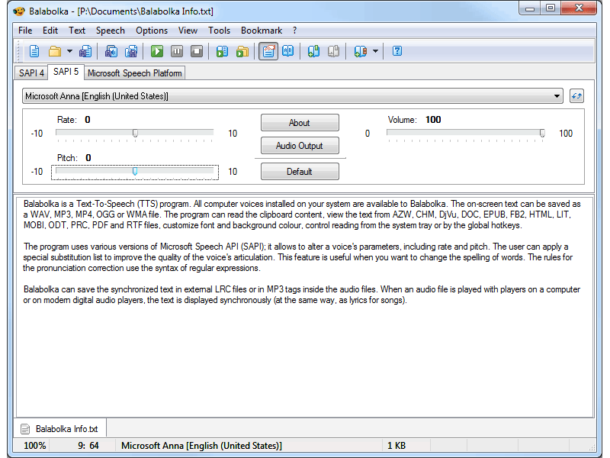This screenshot has height=458, width=610.
Task: Save the document using the floppy icon
Action: (x=85, y=51)
